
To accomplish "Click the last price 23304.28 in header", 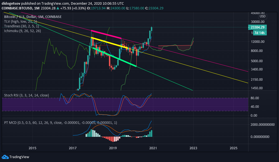I will tap(48, 8).
